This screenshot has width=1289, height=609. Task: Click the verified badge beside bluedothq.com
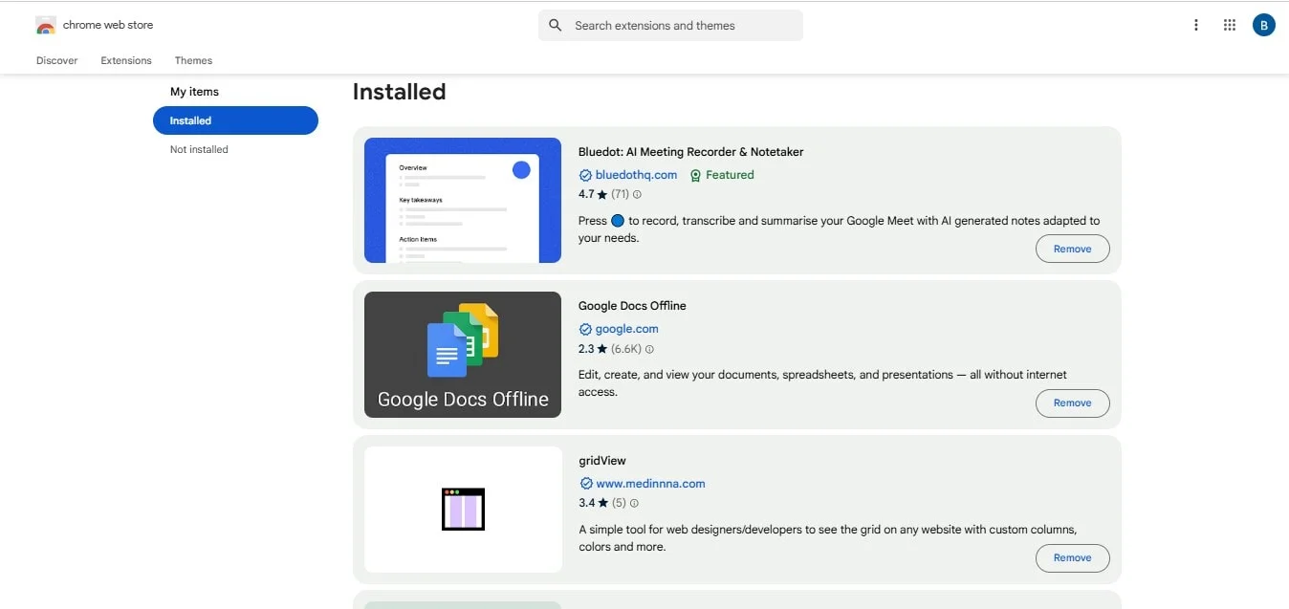pyautogui.click(x=585, y=175)
